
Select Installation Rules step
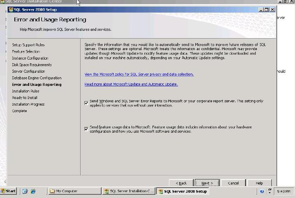point(25,91)
